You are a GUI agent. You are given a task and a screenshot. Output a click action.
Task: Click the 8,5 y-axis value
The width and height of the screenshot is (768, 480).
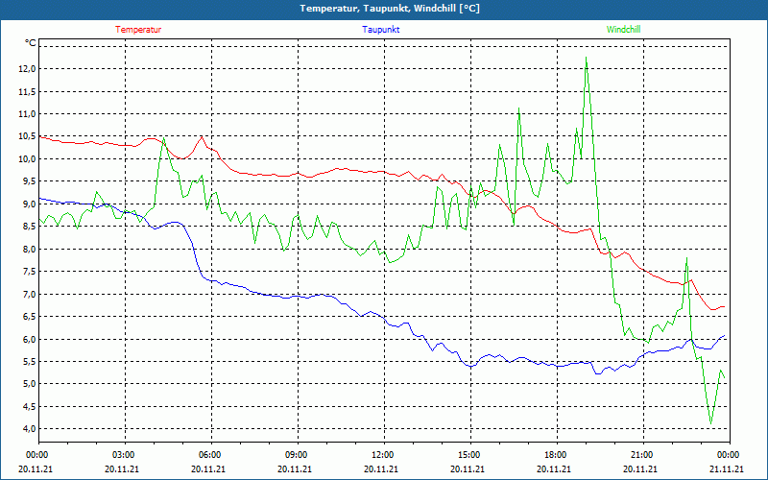[x=29, y=227]
